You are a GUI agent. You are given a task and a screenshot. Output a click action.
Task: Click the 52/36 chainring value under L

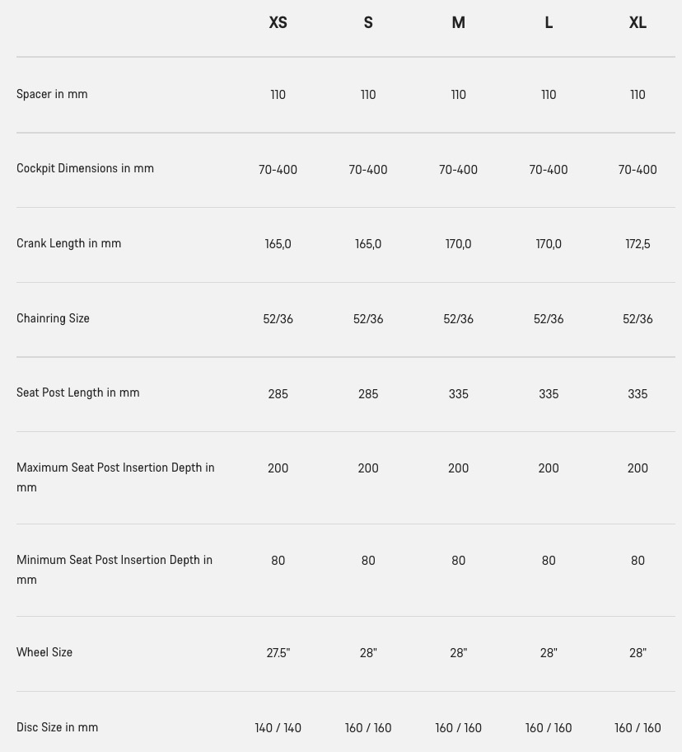[x=549, y=319]
